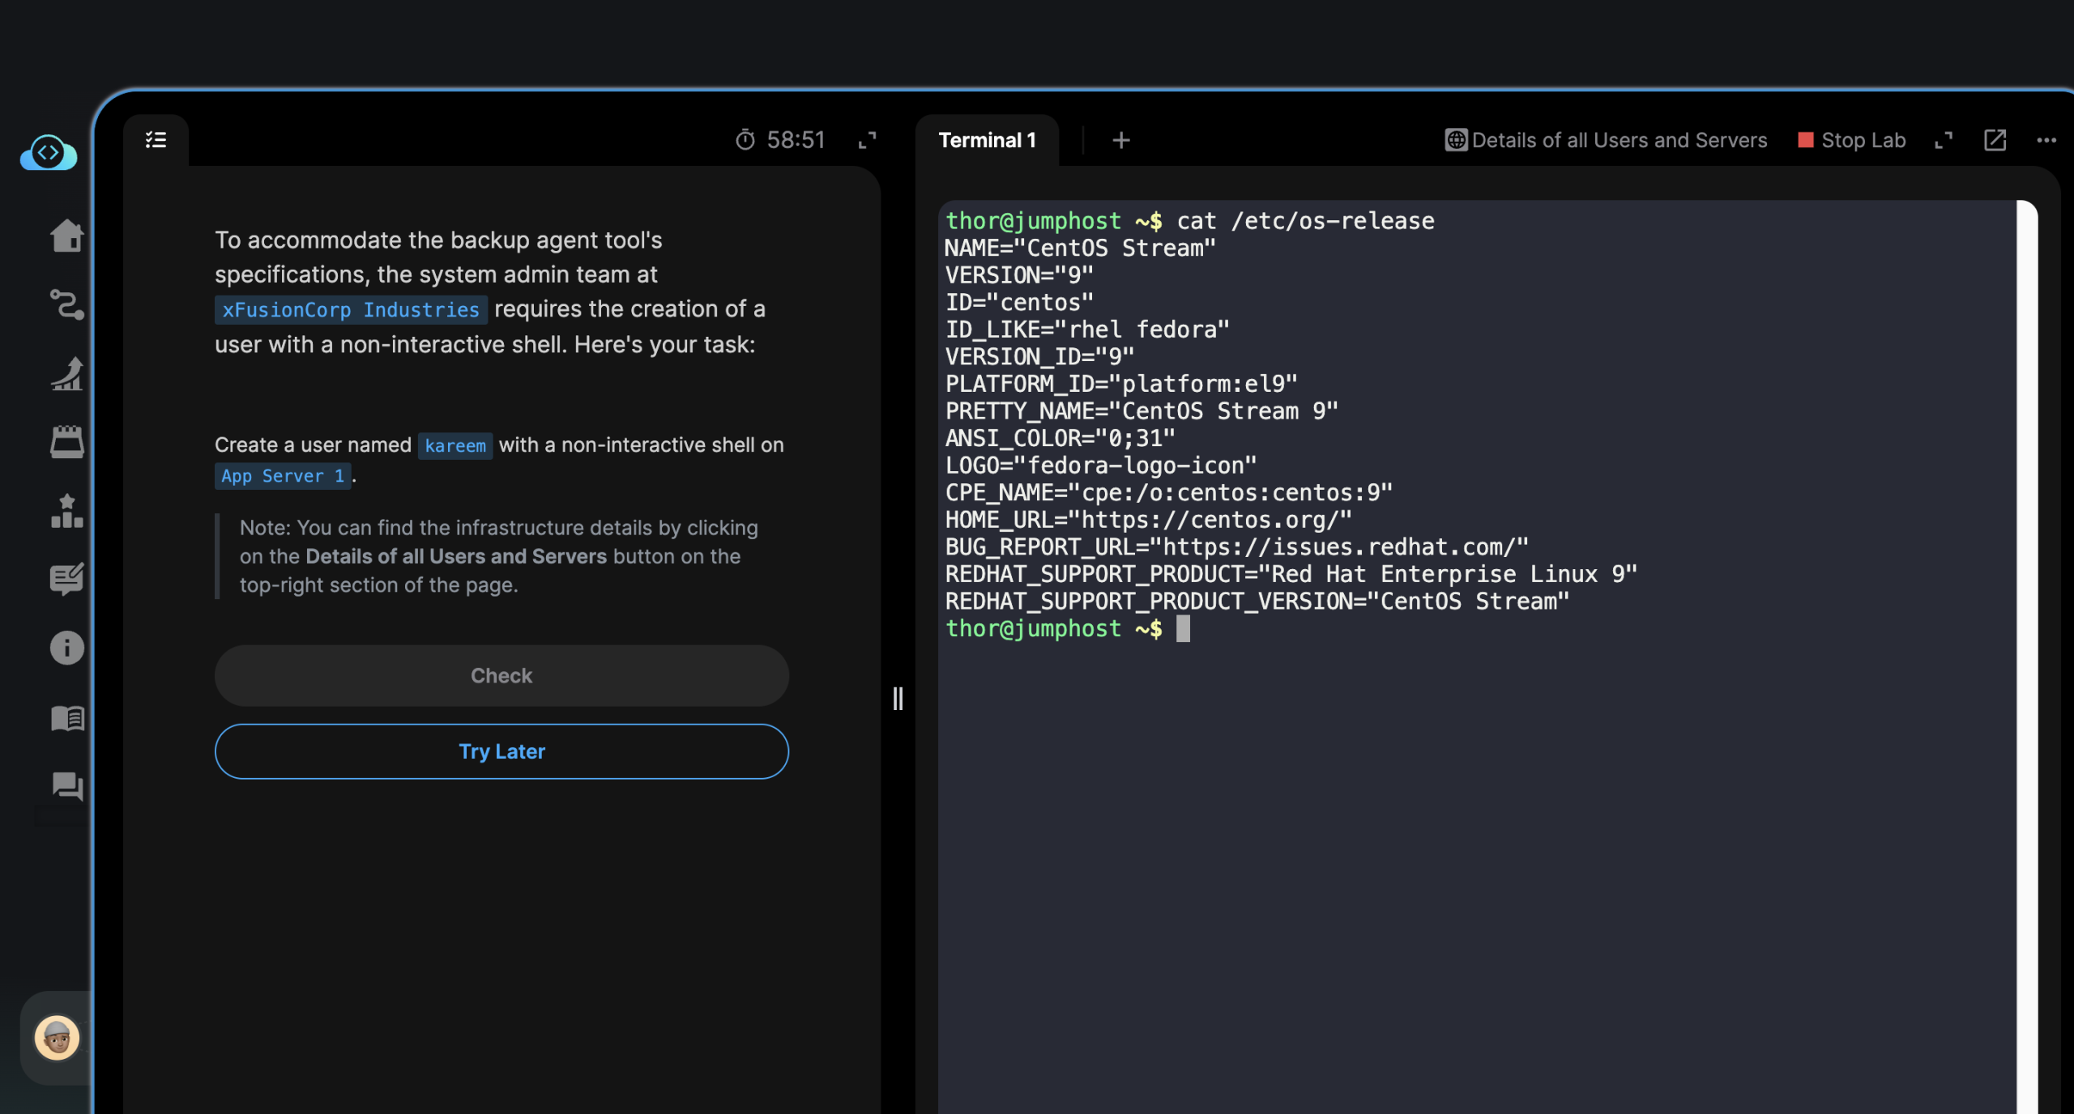2074x1114 pixels.
Task: Open the KodeKloud cloud logo
Action: coord(49,152)
